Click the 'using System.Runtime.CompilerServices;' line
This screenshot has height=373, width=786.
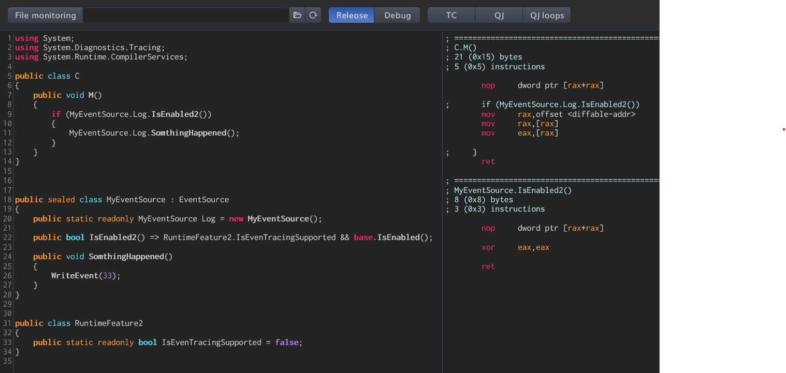pos(101,57)
